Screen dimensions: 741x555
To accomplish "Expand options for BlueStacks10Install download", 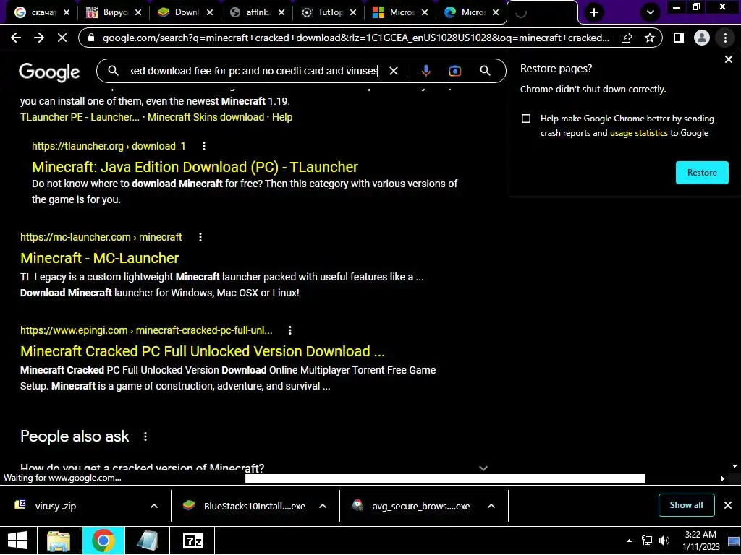I will pos(323,507).
